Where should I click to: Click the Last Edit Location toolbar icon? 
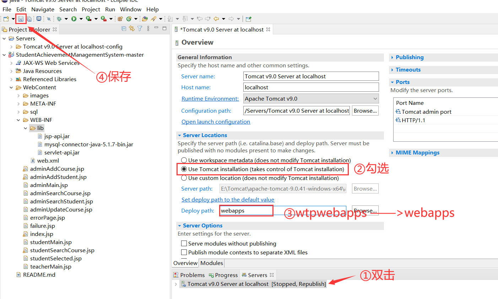point(200,19)
